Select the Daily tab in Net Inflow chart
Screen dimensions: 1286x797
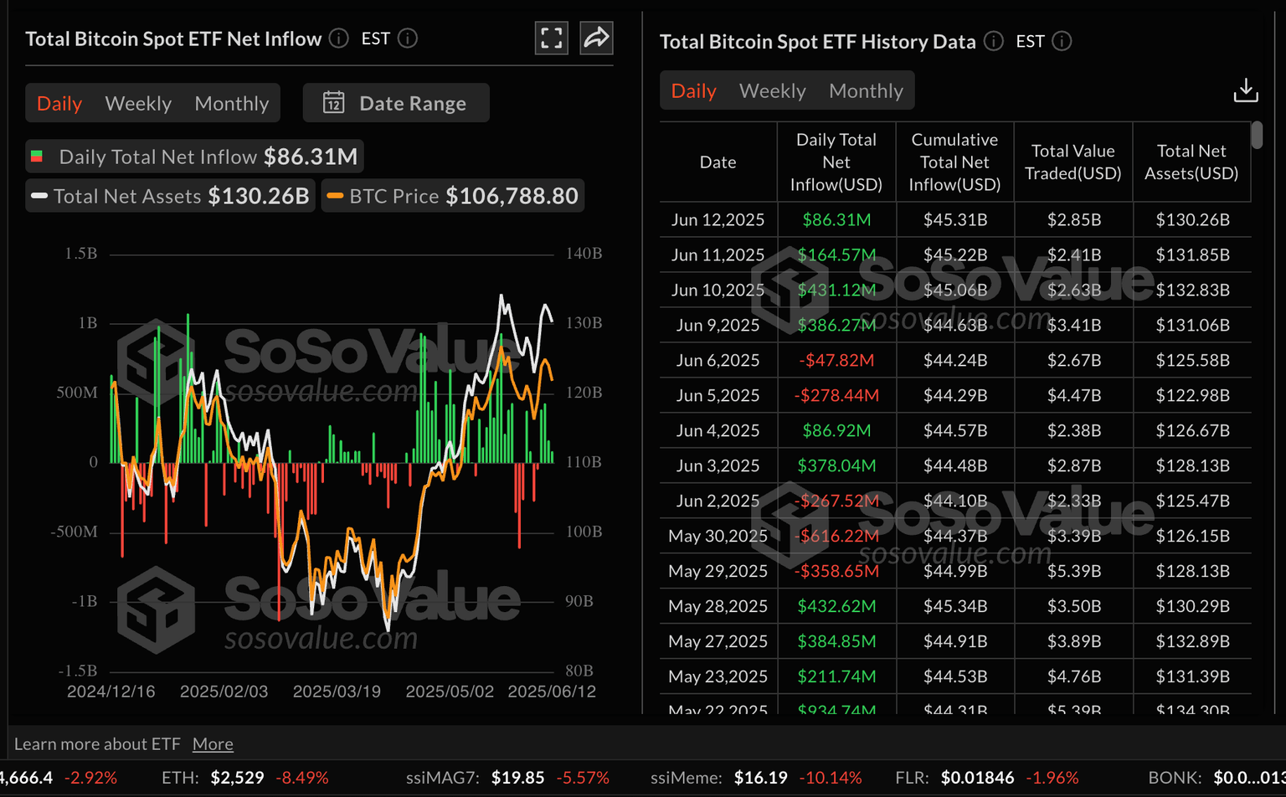tap(59, 103)
